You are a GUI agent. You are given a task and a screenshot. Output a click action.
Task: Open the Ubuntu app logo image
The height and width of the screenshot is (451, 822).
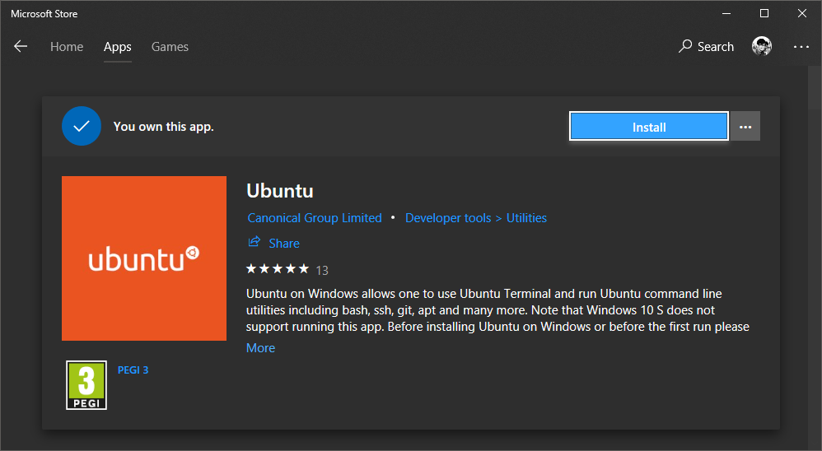(144, 258)
